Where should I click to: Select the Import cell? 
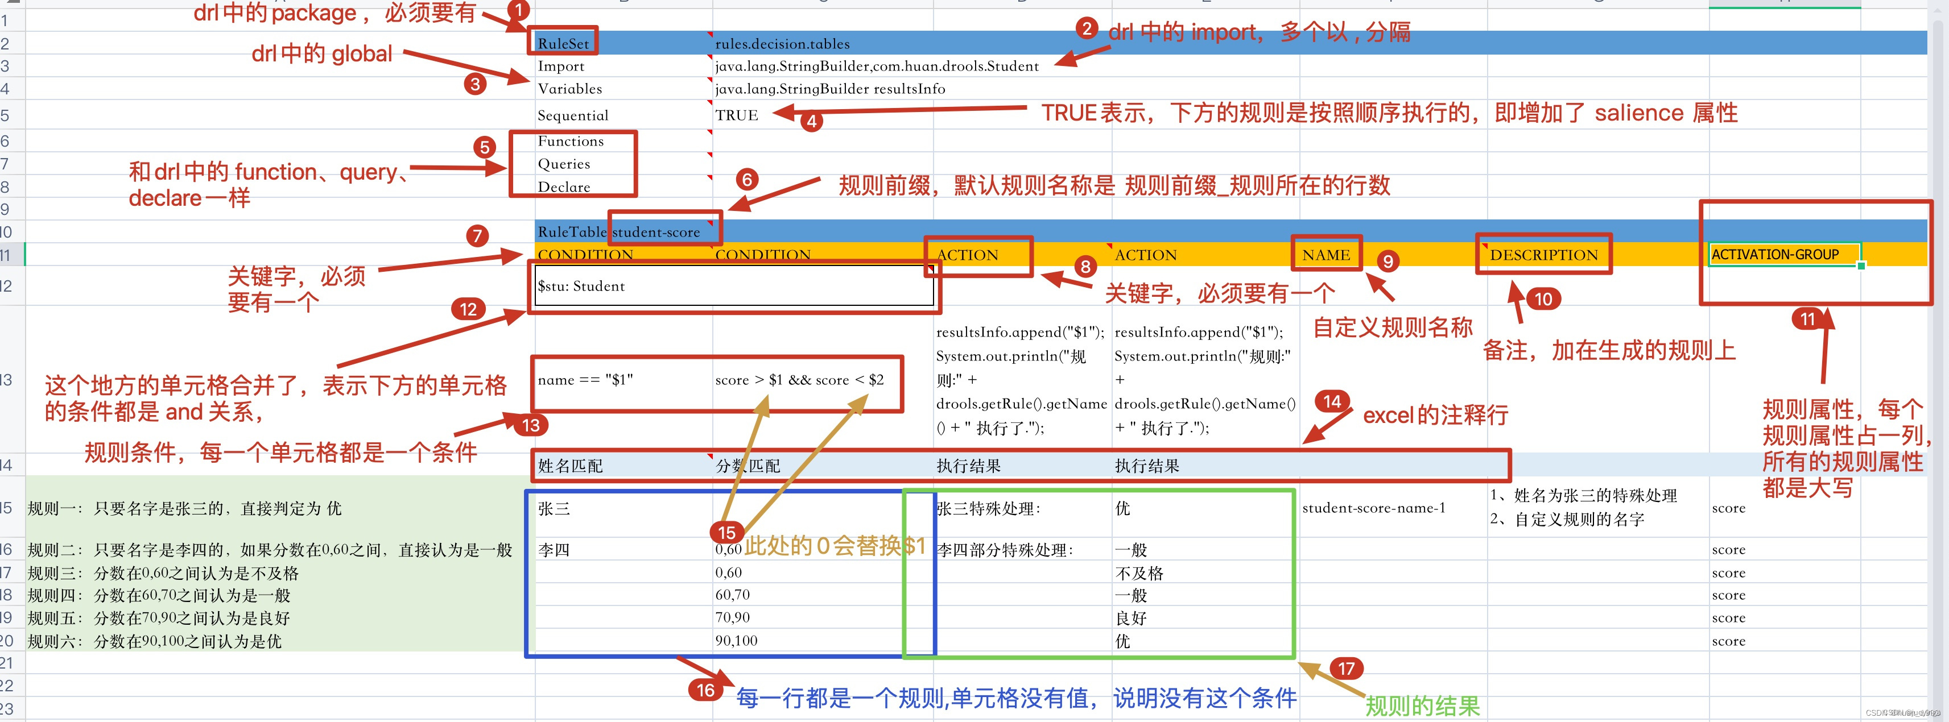pyautogui.click(x=623, y=66)
